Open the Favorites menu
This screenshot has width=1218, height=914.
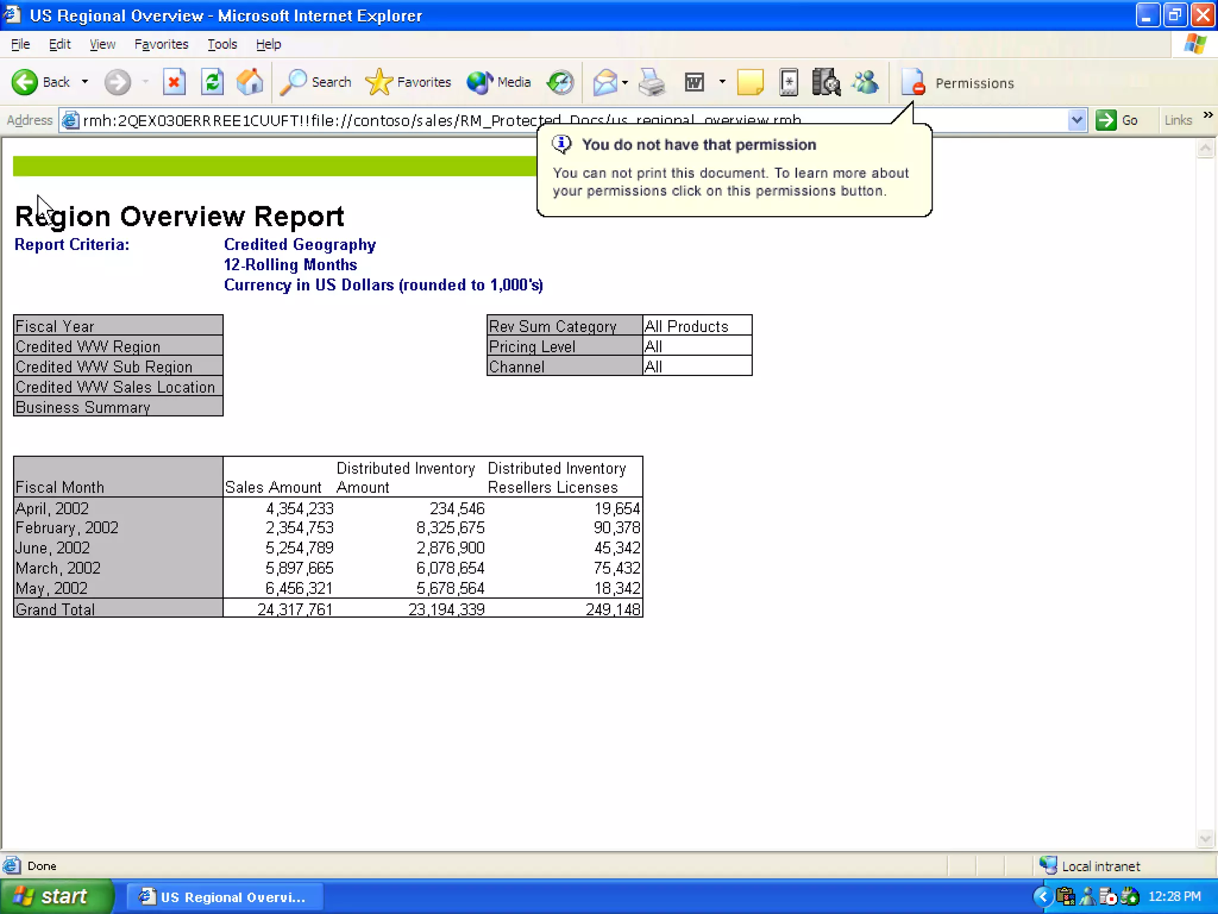(161, 45)
